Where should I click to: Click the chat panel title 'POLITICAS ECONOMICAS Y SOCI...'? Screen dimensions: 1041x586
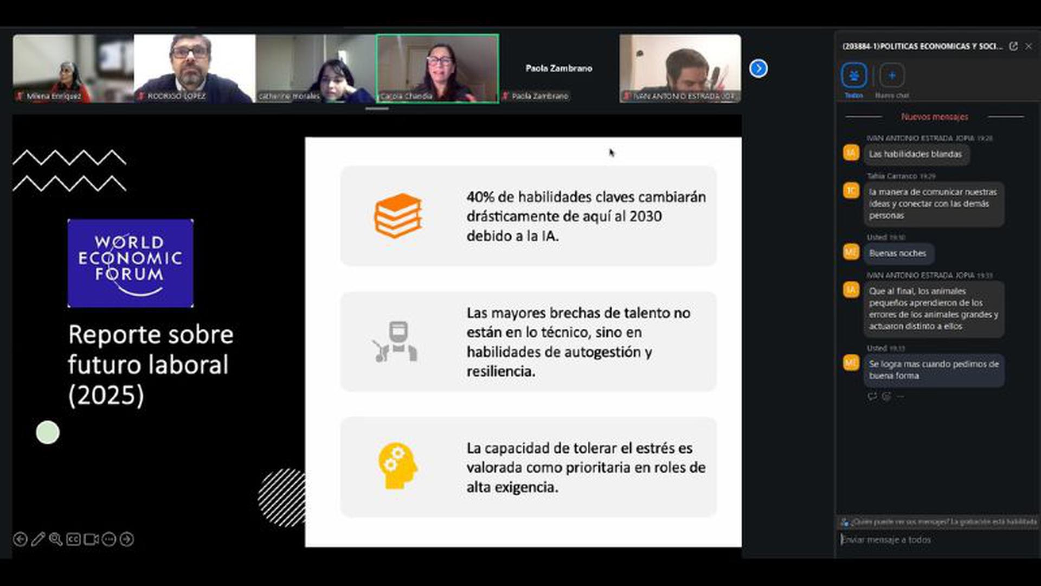click(x=922, y=46)
